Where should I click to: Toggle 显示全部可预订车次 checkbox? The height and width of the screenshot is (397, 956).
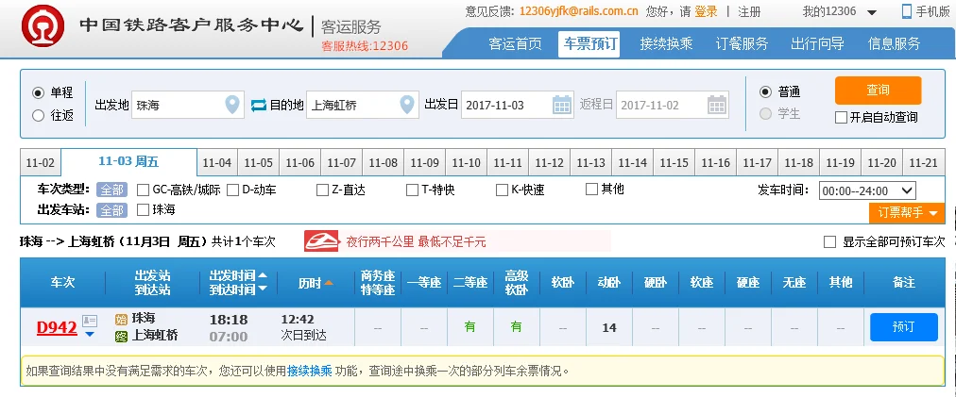pos(829,241)
